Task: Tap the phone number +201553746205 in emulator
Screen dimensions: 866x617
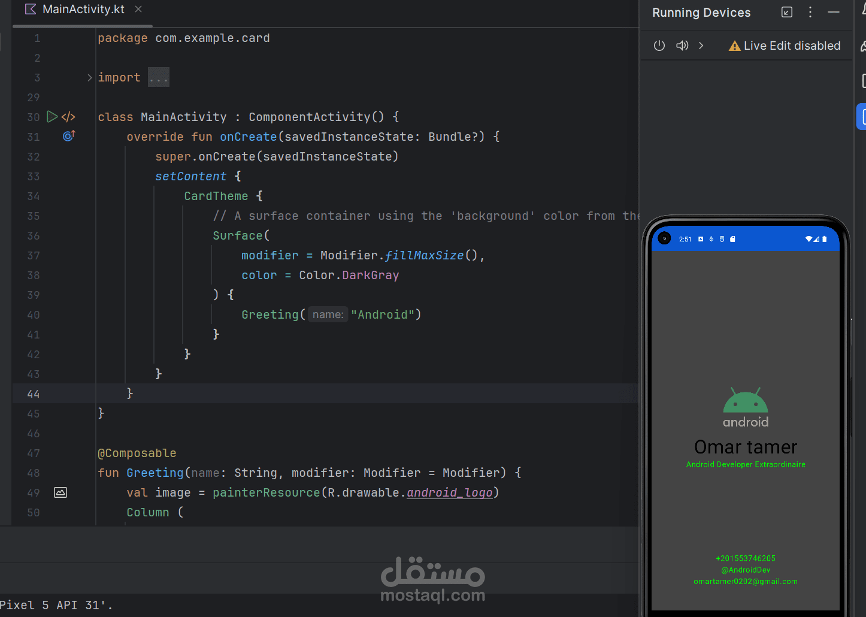Action: [746, 558]
